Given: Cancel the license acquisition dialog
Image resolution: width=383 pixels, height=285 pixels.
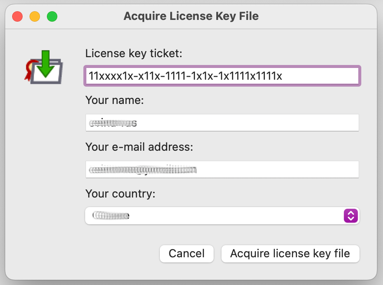Looking at the screenshot, I should coord(187,254).
